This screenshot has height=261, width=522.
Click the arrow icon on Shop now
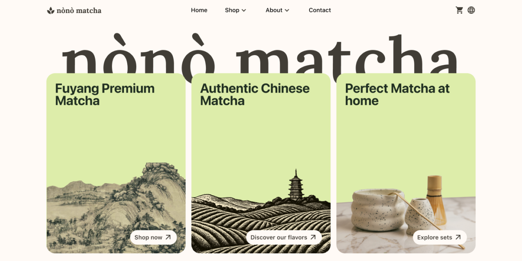pos(168,237)
